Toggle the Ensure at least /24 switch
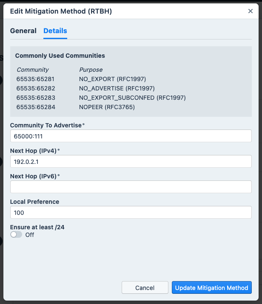The width and height of the screenshot is (262, 304). 17,235
